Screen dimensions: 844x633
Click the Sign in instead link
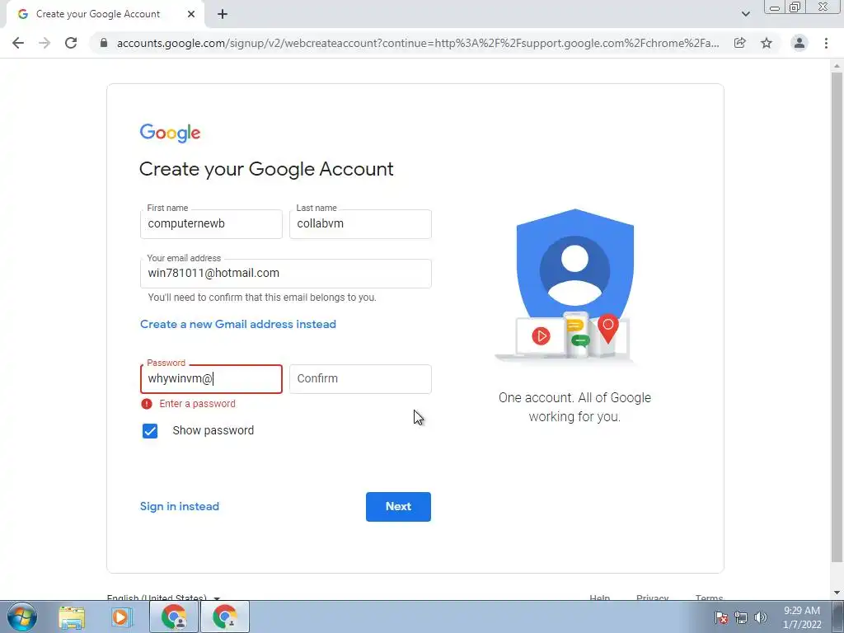coord(180,507)
